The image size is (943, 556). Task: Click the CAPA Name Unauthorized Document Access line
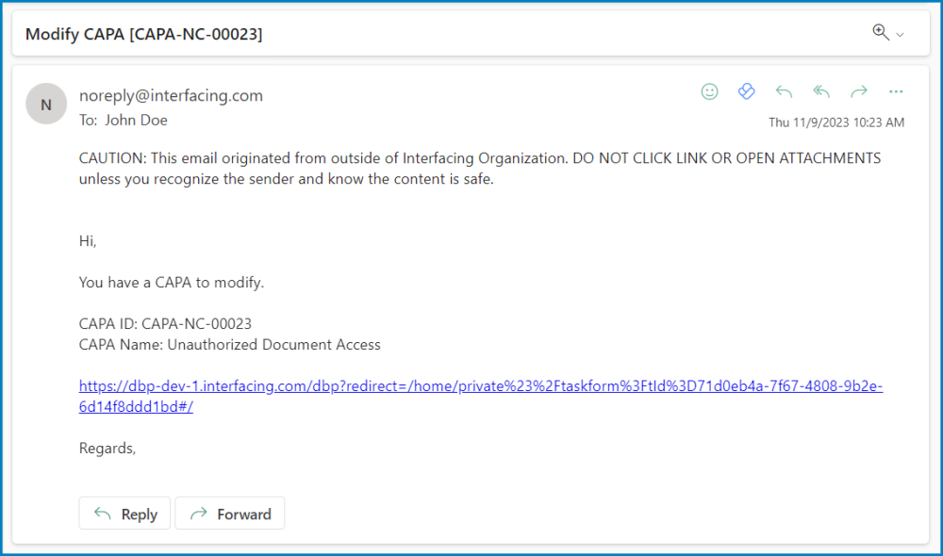[x=229, y=344]
